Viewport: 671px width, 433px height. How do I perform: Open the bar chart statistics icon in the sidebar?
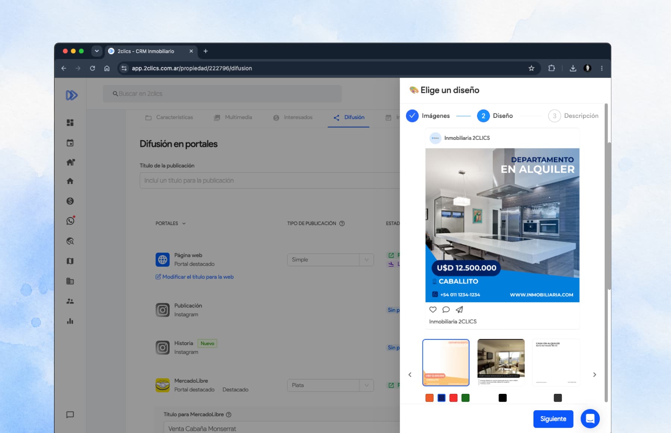70,321
